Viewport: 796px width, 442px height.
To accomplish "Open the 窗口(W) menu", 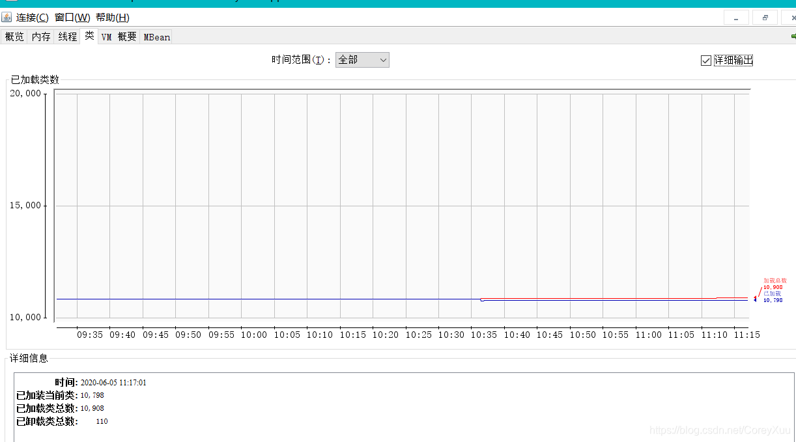I will coord(72,18).
